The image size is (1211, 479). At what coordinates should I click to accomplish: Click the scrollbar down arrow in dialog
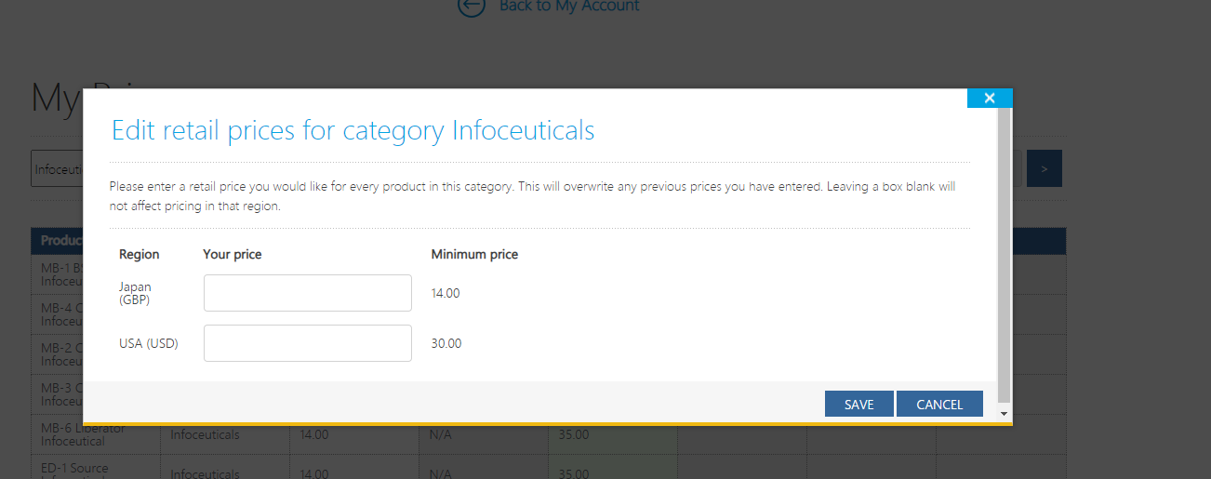(1004, 413)
